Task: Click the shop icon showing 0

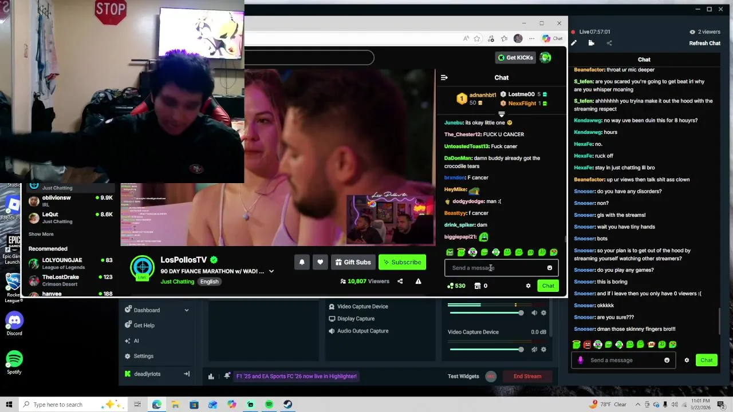Action: pyautogui.click(x=478, y=286)
